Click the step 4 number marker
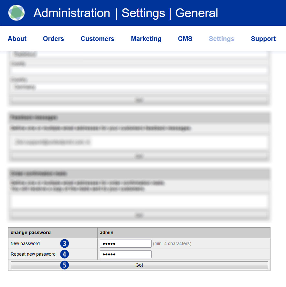The image size is (286, 287). [x=65, y=254]
